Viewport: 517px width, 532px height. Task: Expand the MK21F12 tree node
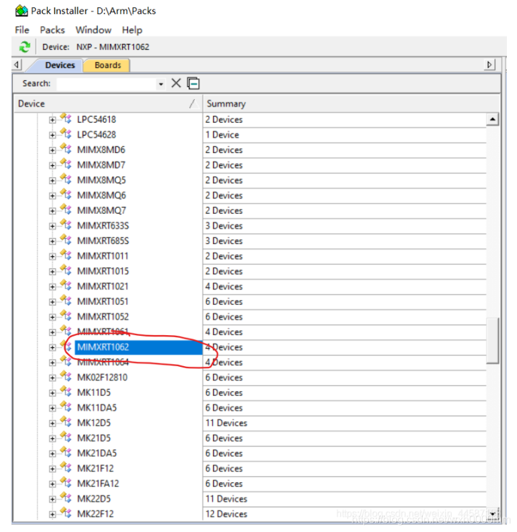click(53, 469)
